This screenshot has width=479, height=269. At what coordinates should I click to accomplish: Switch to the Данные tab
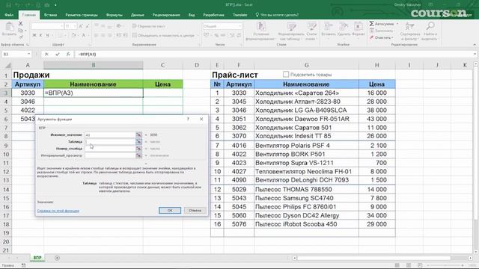(138, 15)
